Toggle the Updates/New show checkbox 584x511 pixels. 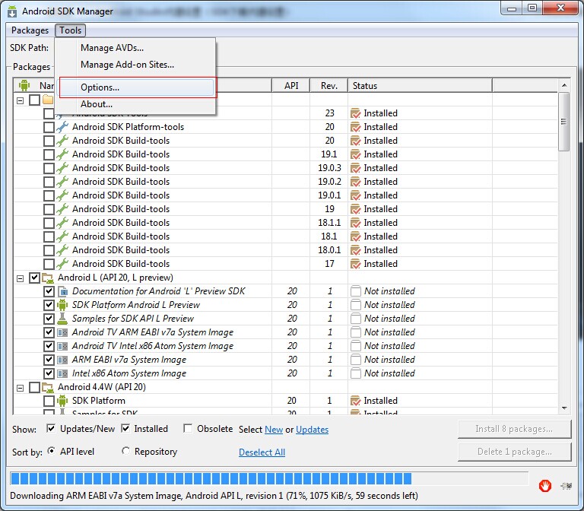(x=51, y=429)
